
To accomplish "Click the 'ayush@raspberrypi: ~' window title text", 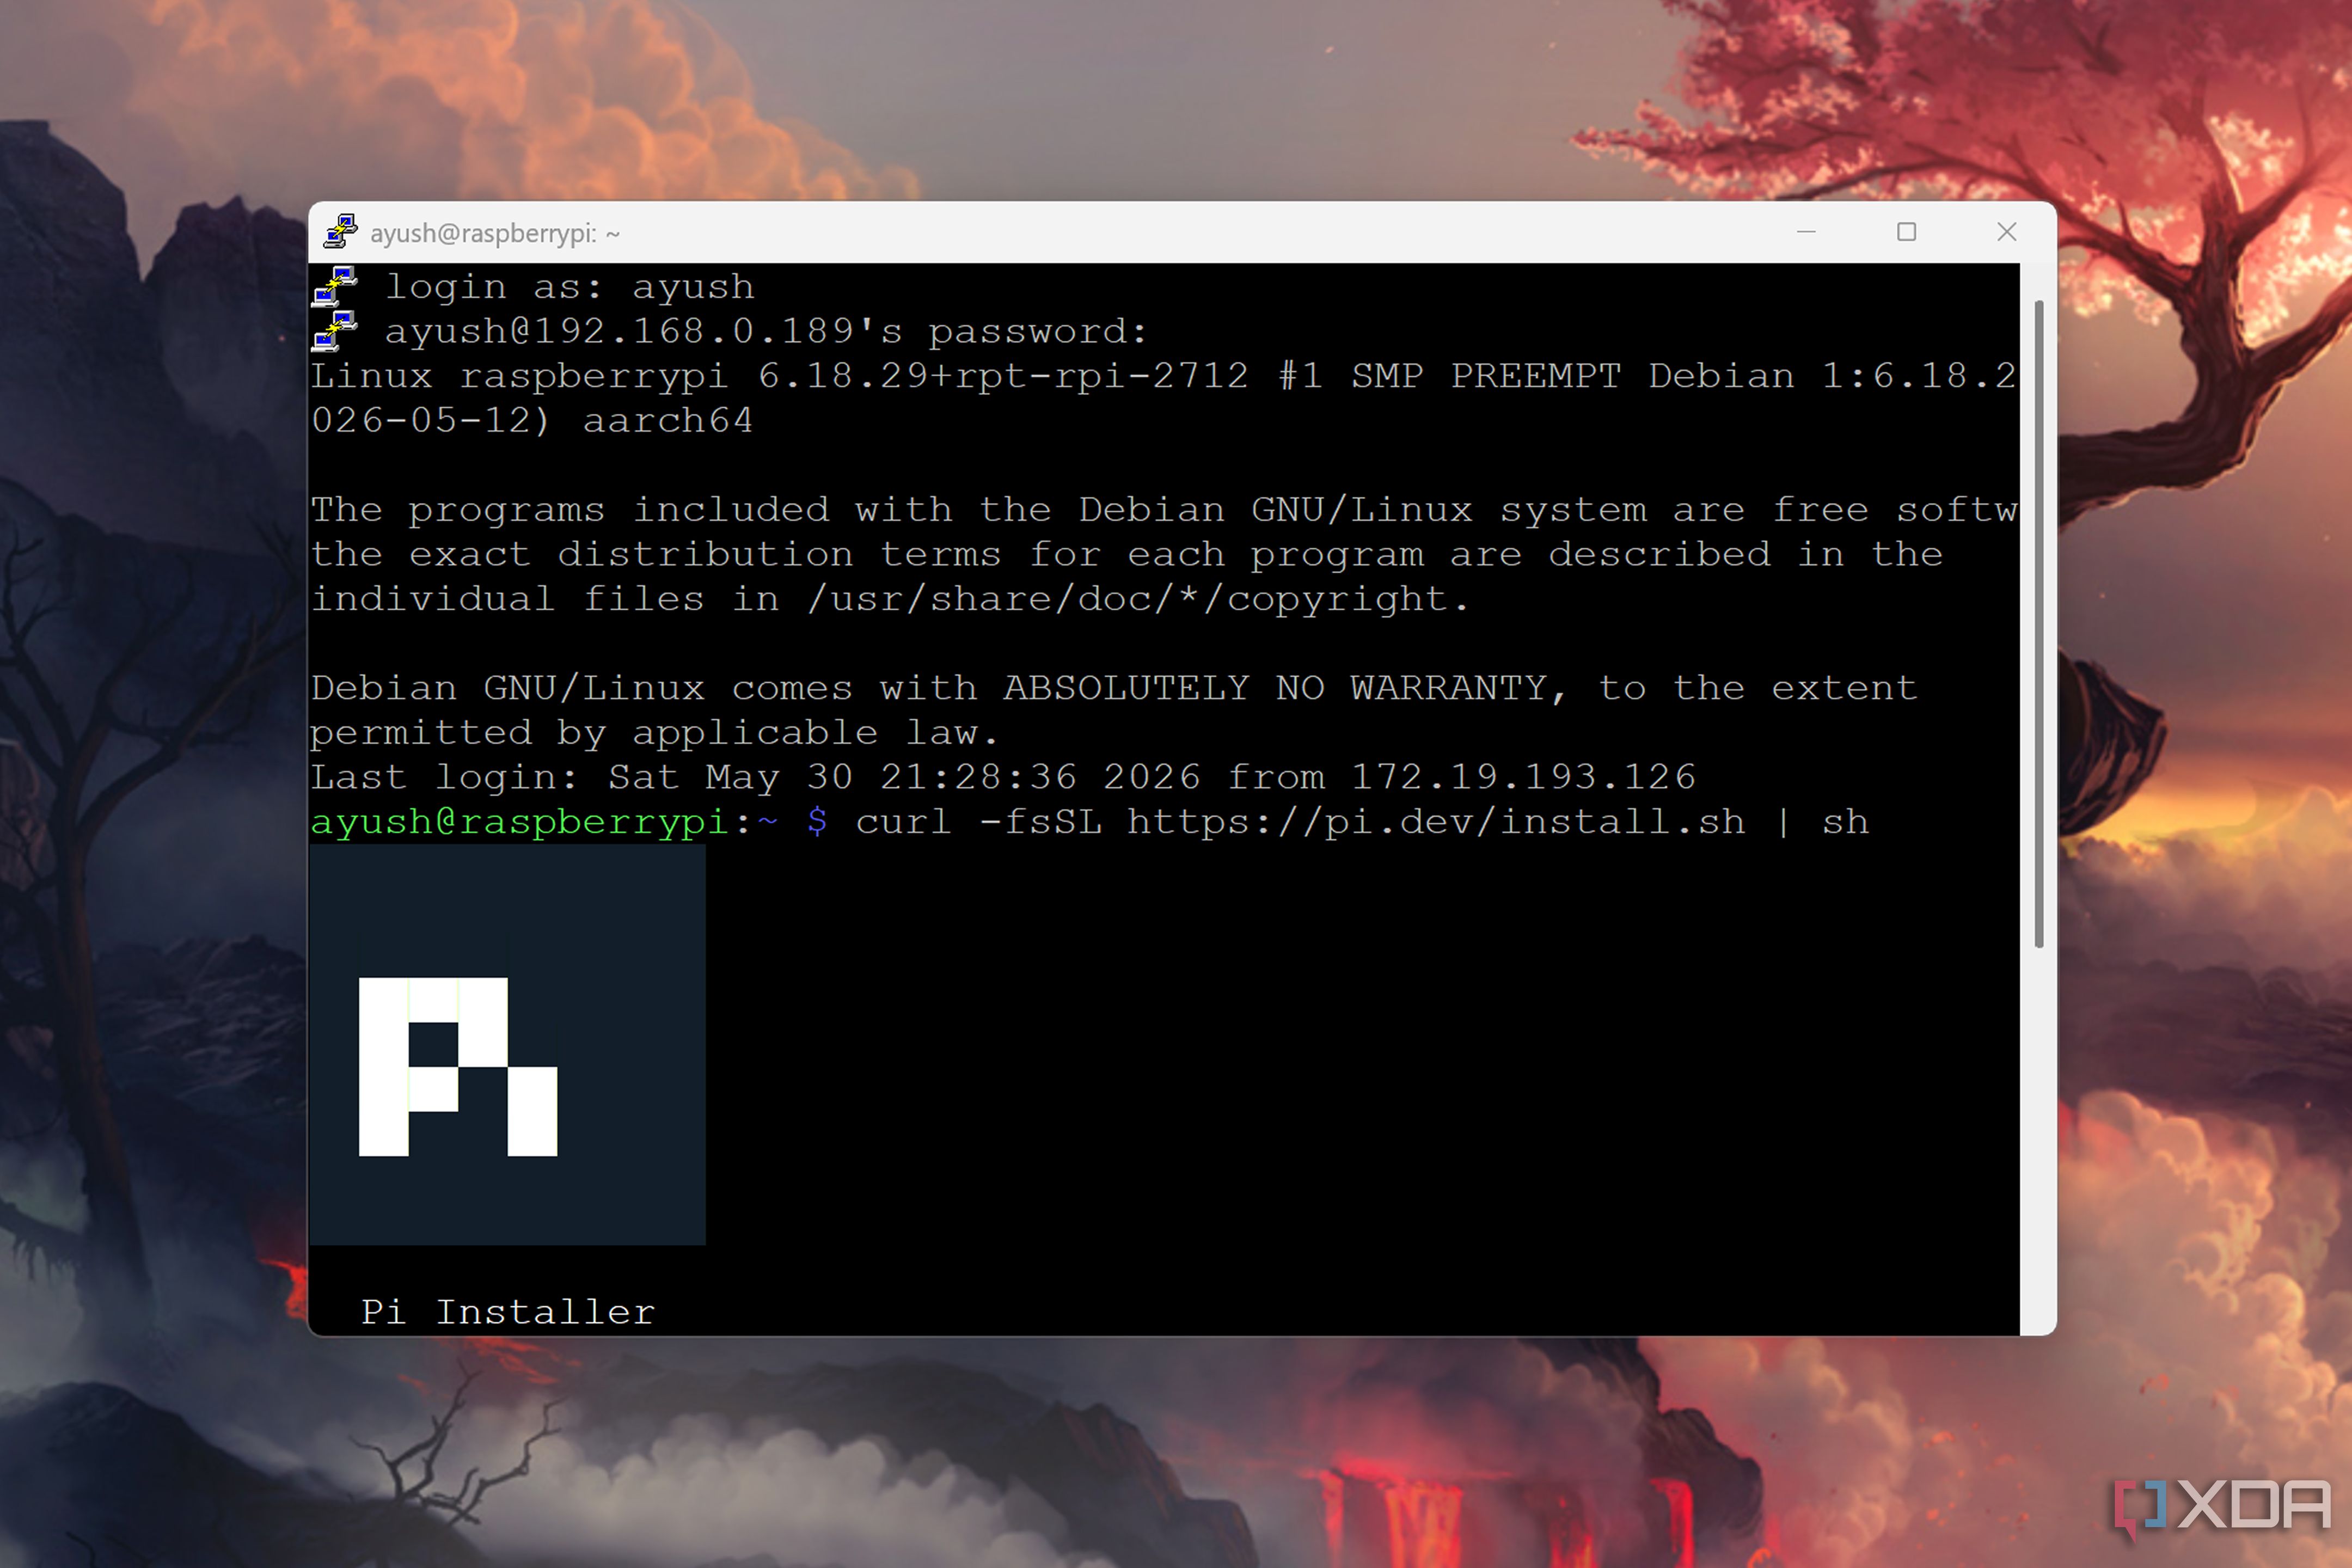I will coord(495,233).
